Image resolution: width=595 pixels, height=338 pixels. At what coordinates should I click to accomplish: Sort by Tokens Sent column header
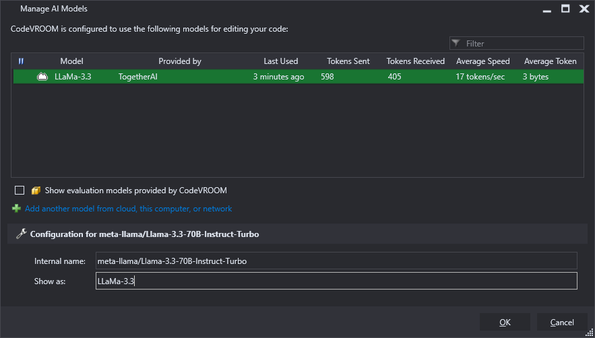pyautogui.click(x=348, y=61)
